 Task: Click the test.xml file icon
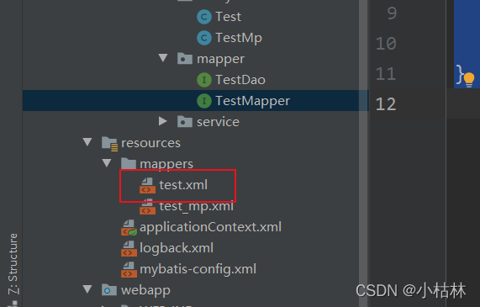pos(147,186)
